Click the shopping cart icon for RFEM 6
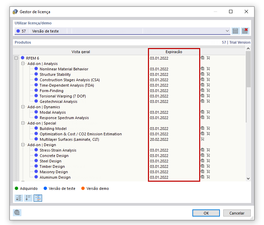Viewport: 264px width, 225px height. click(x=208, y=58)
